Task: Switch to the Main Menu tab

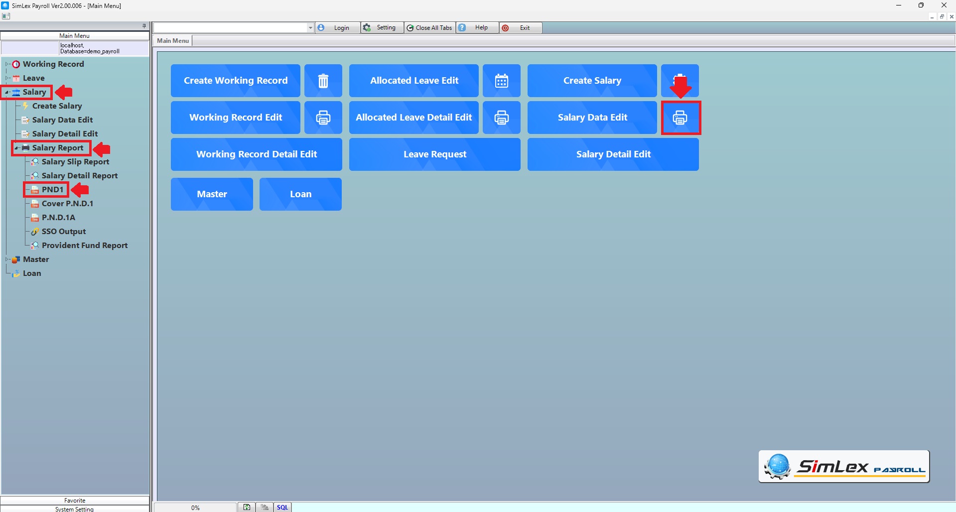Action: 173,41
